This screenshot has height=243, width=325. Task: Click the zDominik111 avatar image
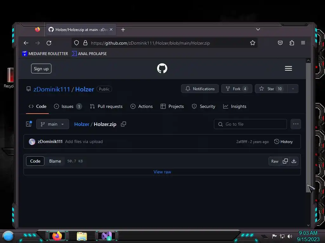tap(32, 141)
